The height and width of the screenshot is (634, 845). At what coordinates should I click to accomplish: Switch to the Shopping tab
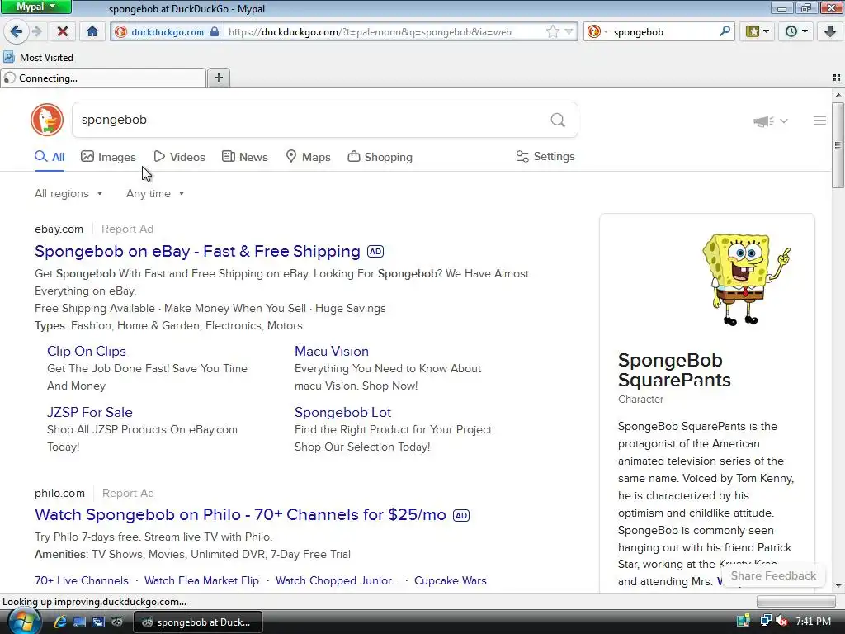coord(380,157)
